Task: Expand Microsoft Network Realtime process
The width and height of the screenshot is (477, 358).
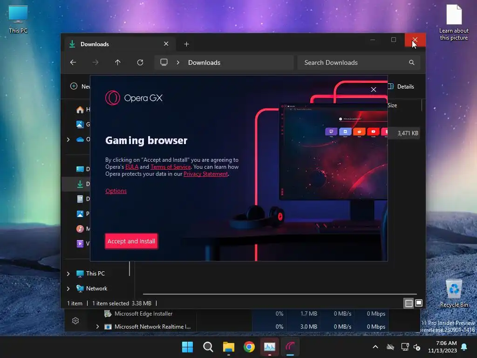Action: [x=97, y=327]
